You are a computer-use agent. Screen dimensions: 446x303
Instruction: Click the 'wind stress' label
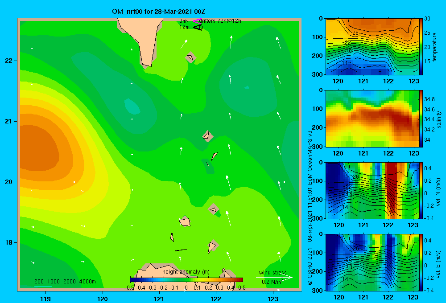click(x=273, y=273)
